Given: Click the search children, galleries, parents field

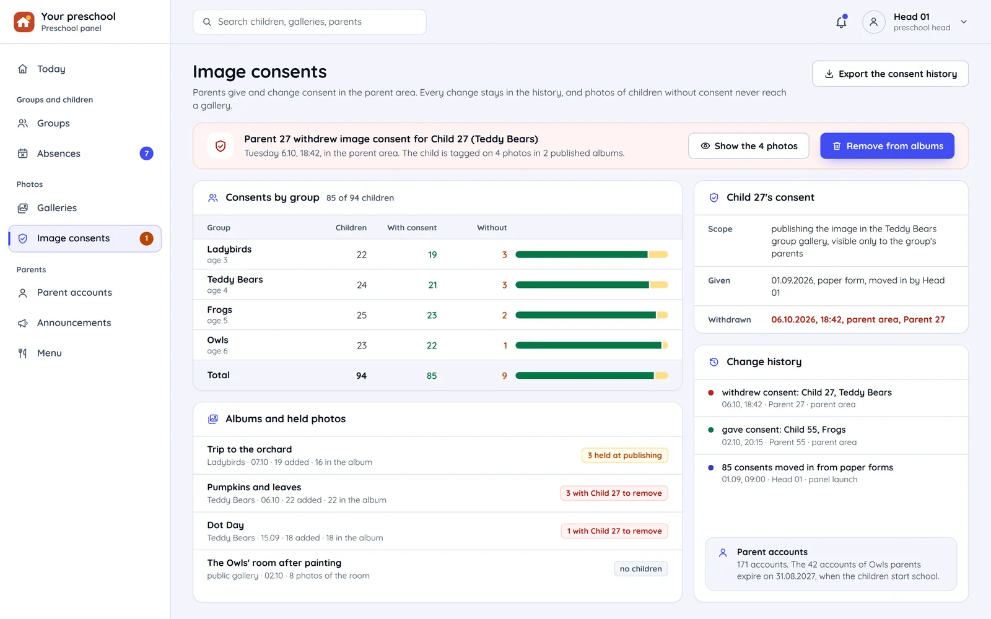Looking at the screenshot, I should coord(309,22).
